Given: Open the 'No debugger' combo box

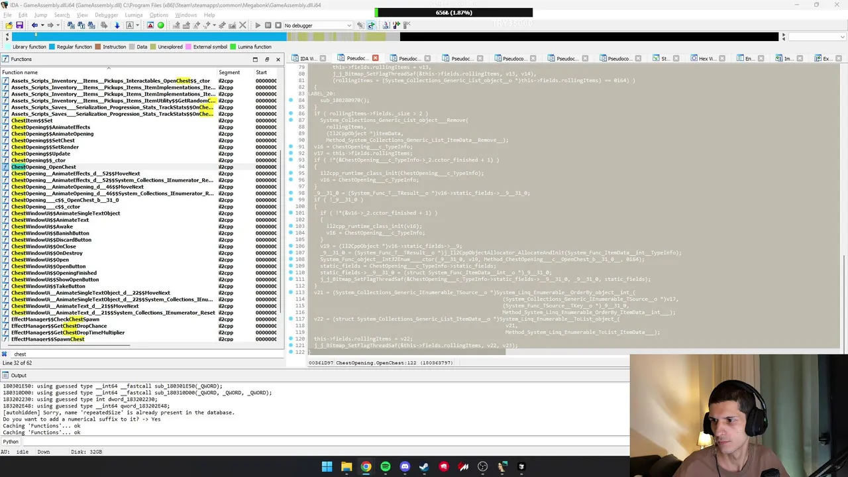Looking at the screenshot, I should tap(318, 25).
